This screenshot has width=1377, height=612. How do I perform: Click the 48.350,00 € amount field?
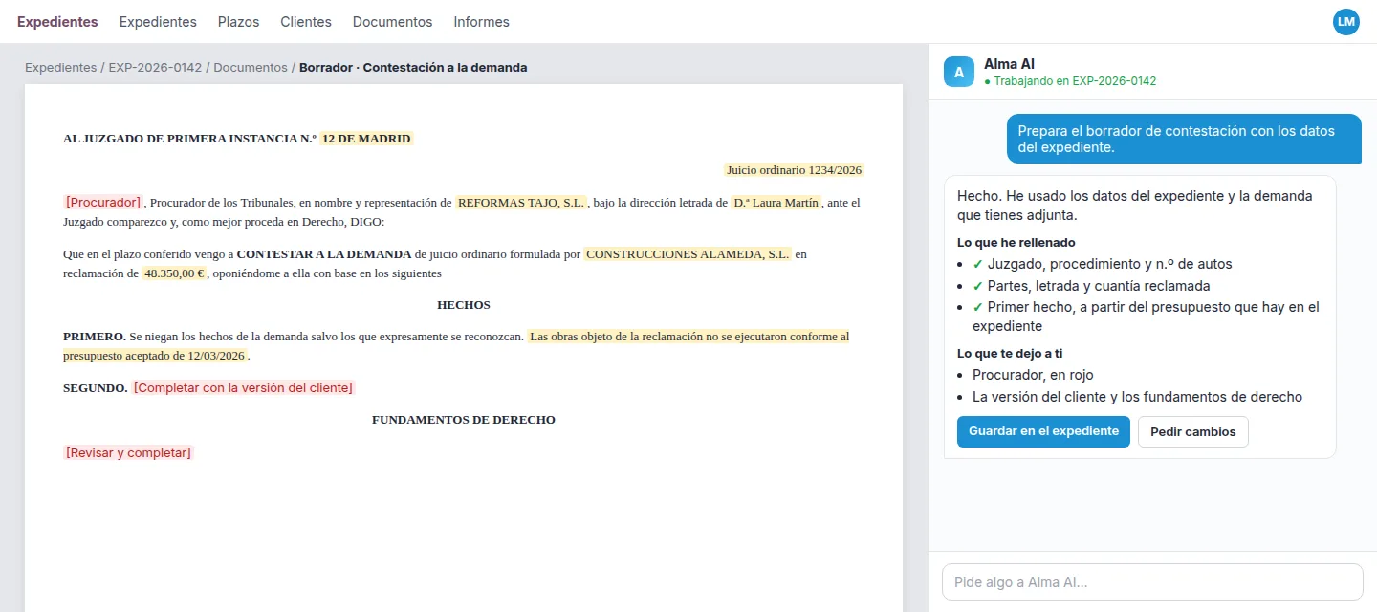coord(174,273)
